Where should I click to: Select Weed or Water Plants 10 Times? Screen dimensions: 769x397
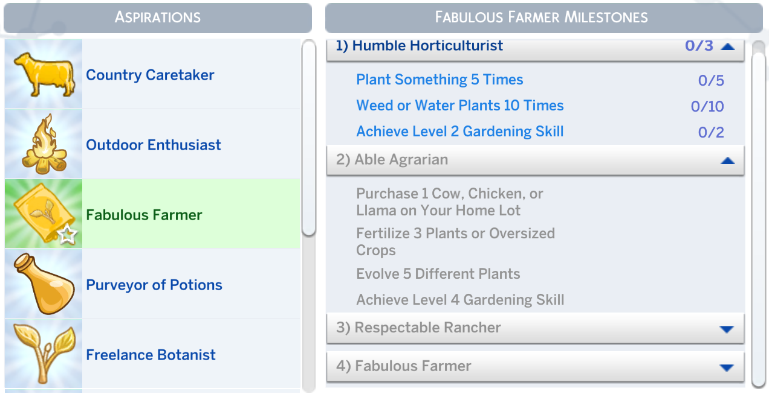tap(460, 106)
